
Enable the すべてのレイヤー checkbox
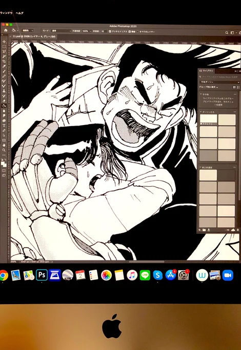click(137, 32)
